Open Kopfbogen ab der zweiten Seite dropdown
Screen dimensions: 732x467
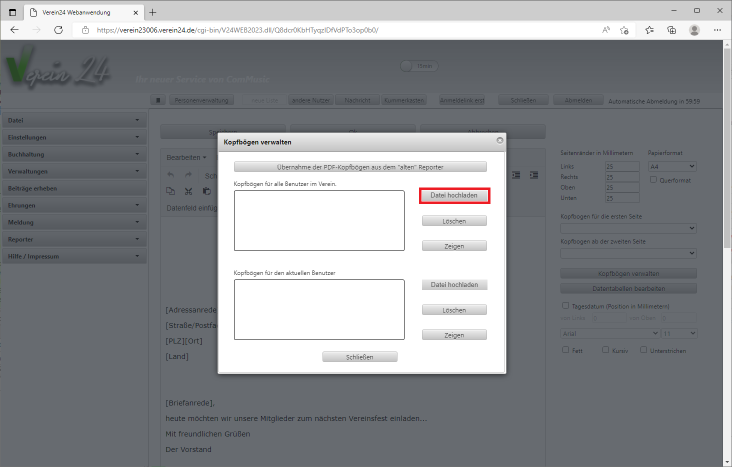[x=628, y=253]
